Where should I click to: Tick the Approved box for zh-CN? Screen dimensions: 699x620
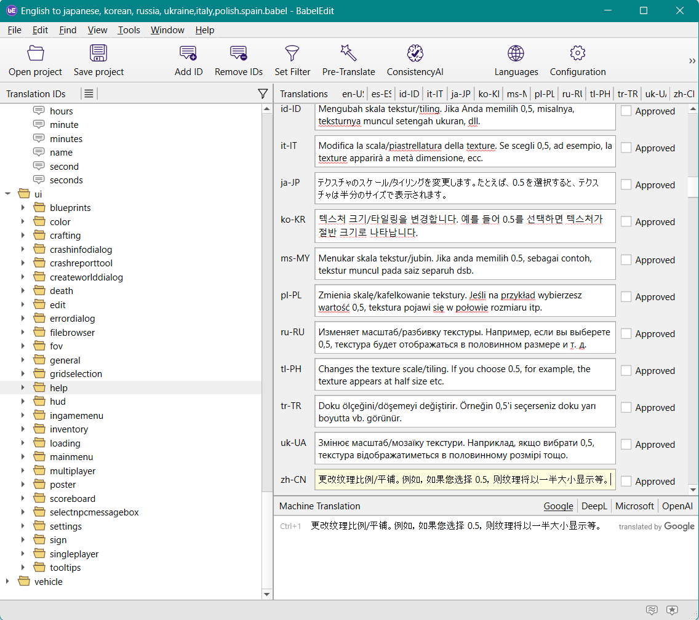(x=626, y=481)
